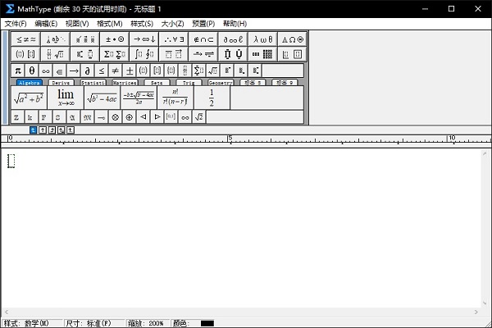Open the matrix templates palette
Image resolution: width=492 pixels, height=328 pixels.
point(262,54)
